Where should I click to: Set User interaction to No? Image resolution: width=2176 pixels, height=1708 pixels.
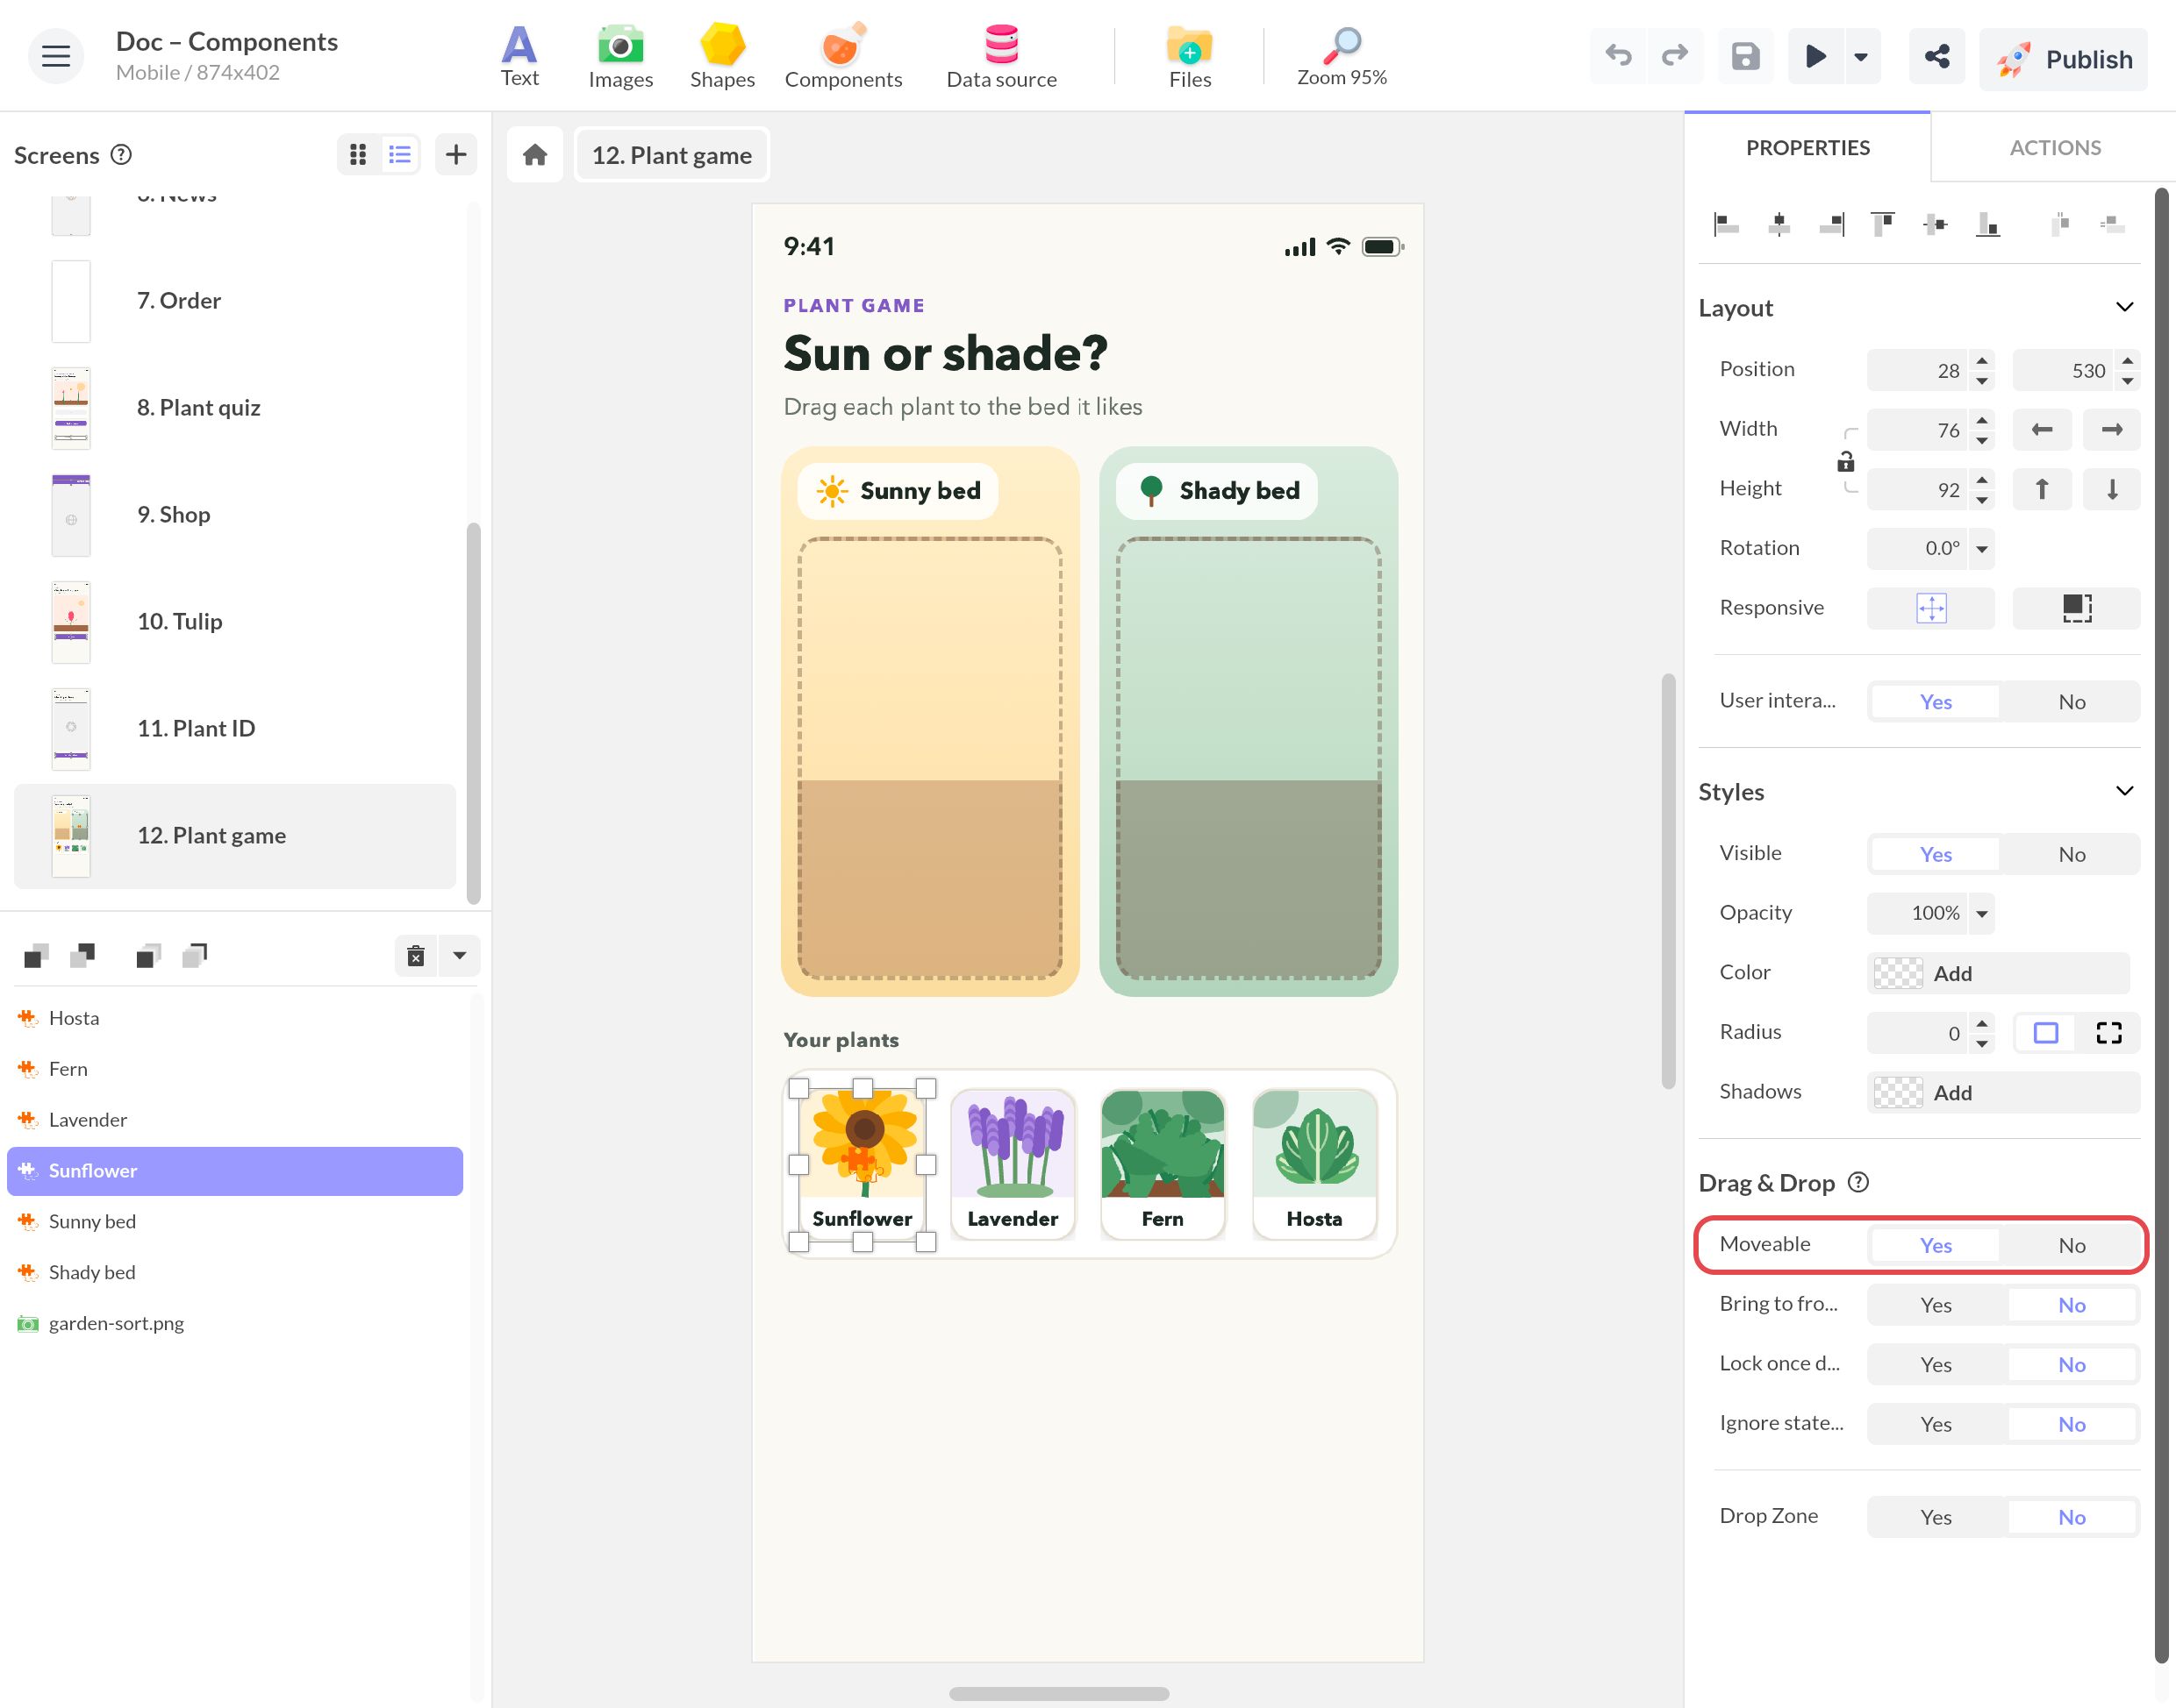tap(2071, 702)
